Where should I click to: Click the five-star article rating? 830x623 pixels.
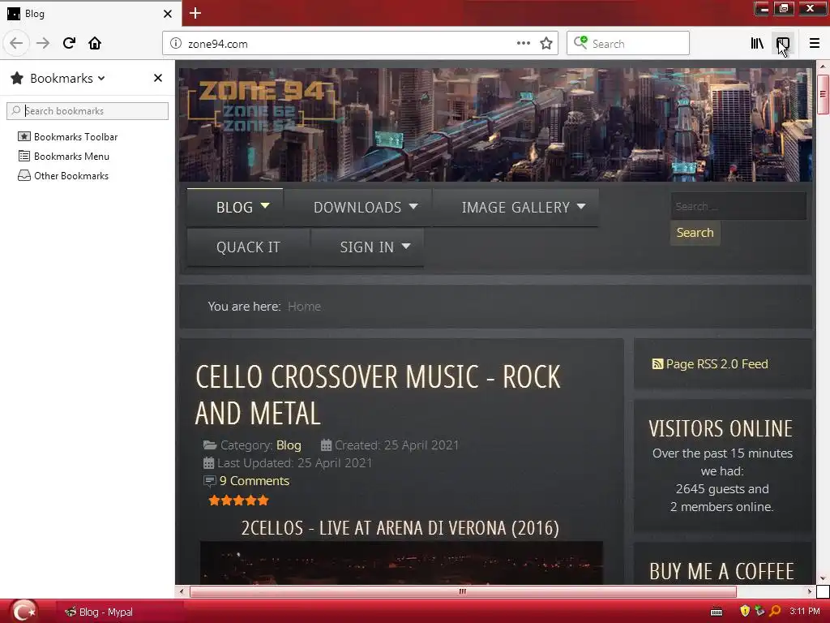239,500
